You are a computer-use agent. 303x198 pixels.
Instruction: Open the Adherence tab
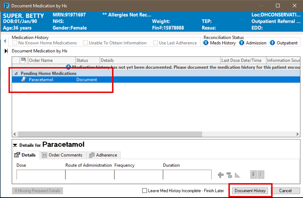[103, 155]
